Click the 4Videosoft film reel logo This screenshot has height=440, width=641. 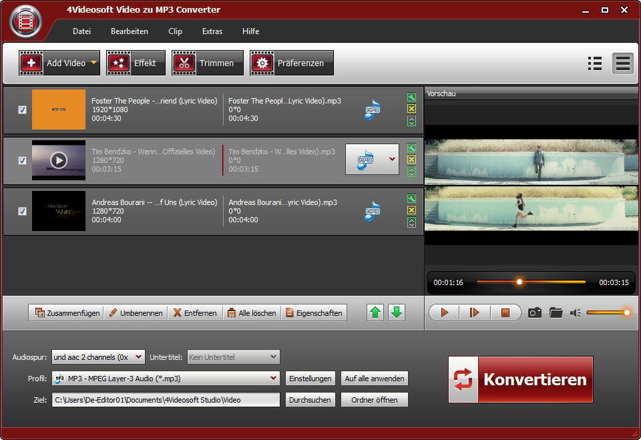coord(26,21)
